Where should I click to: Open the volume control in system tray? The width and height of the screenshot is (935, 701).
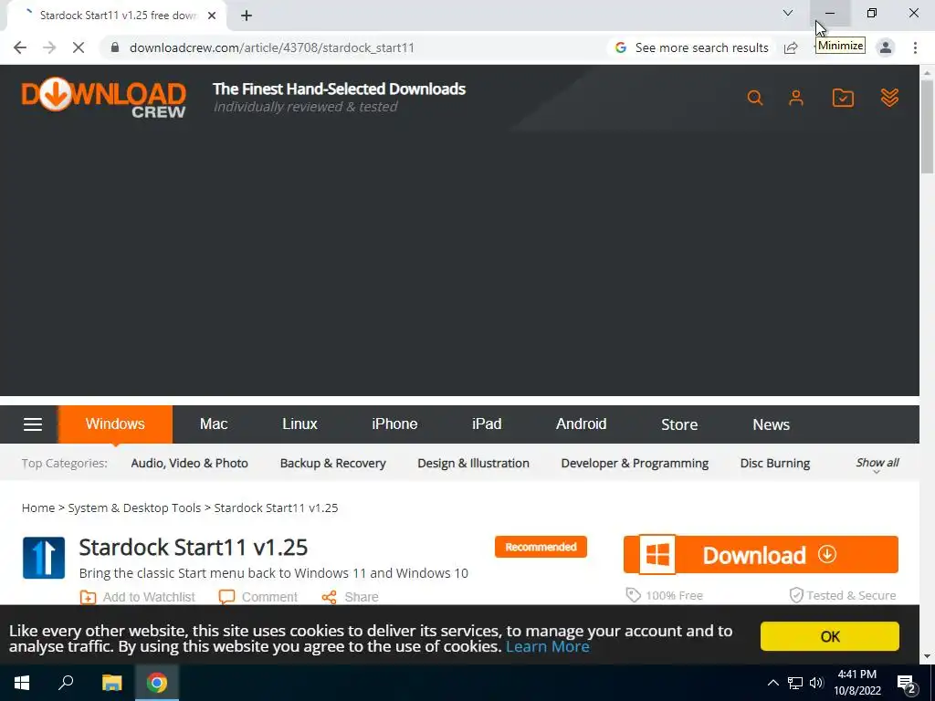816,683
